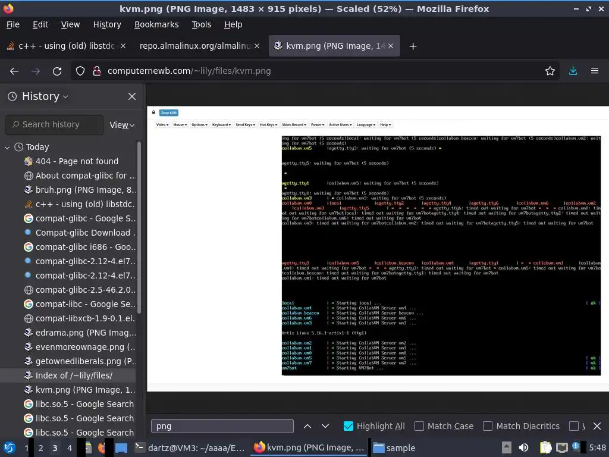609x457 pixels.
Task: Launch Firefox from taskbar quick launcher
Action: 101,447
